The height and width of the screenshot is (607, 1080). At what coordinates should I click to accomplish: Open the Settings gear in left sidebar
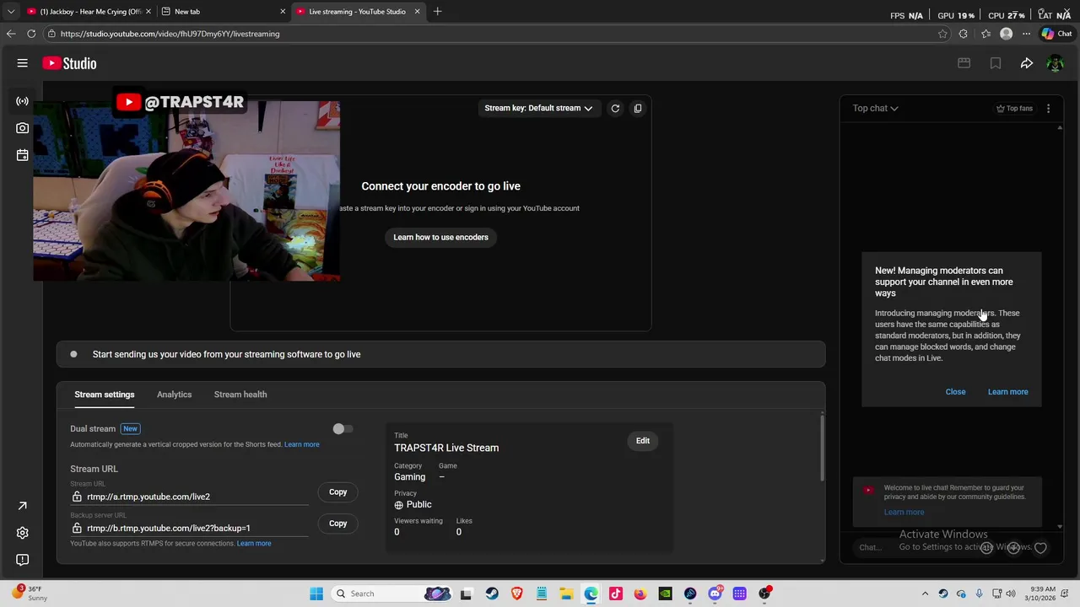tap(23, 533)
